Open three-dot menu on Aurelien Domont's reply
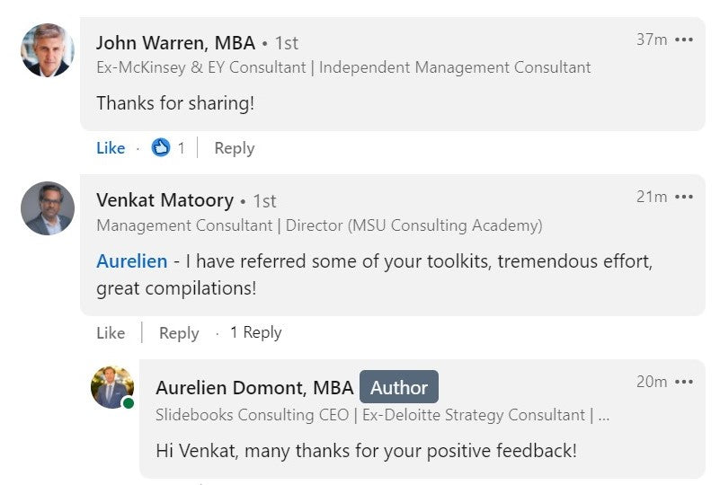This screenshot has width=720, height=485. click(x=684, y=382)
